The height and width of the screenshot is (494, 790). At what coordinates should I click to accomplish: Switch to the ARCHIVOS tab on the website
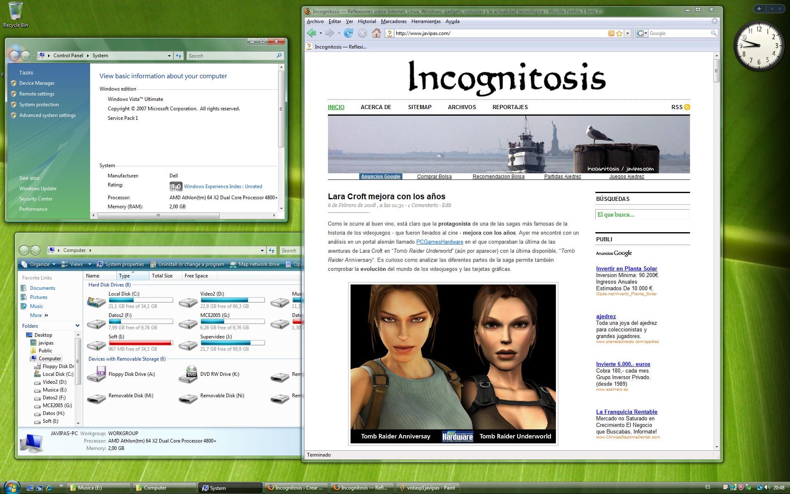pos(462,107)
